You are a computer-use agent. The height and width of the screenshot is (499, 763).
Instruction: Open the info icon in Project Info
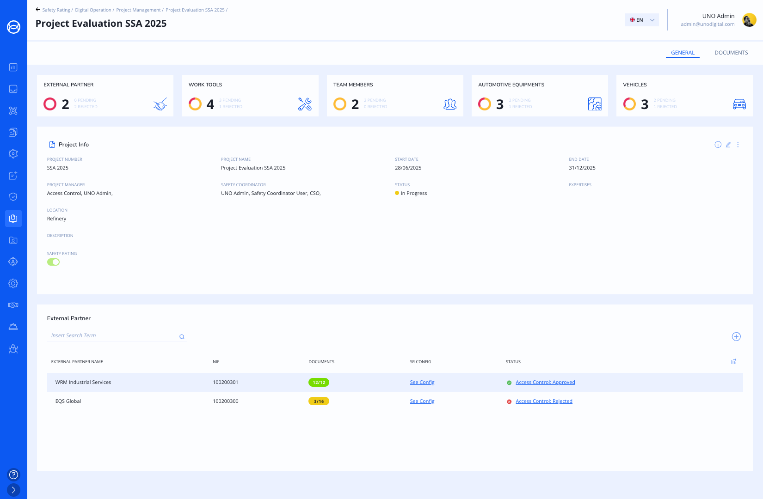click(718, 145)
